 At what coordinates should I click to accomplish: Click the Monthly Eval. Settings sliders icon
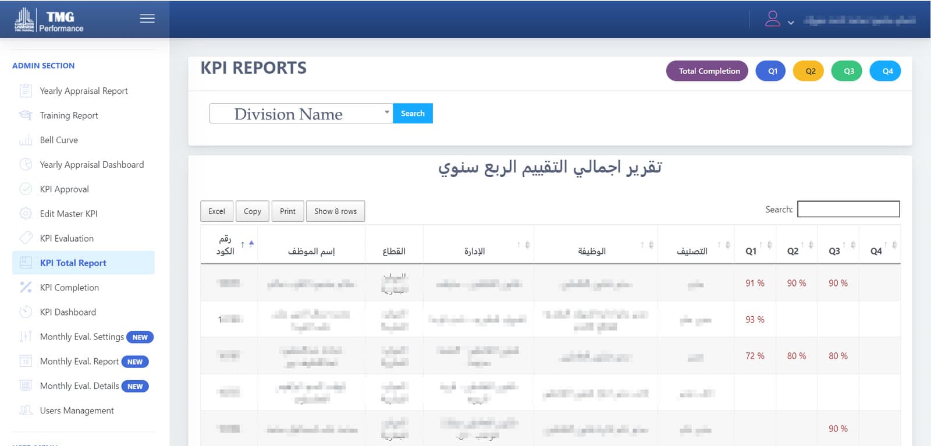[26, 336]
